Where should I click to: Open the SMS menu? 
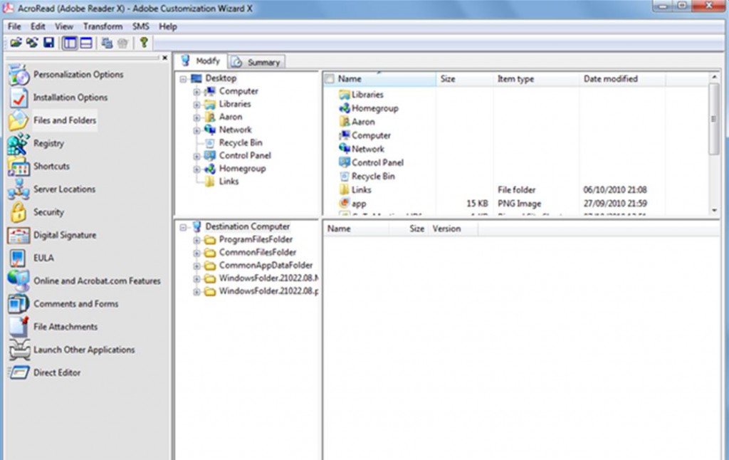pyautogui.click(x=140, y=26)
